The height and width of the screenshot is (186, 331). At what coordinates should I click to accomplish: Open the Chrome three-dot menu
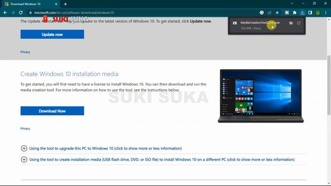pos(326,12)
